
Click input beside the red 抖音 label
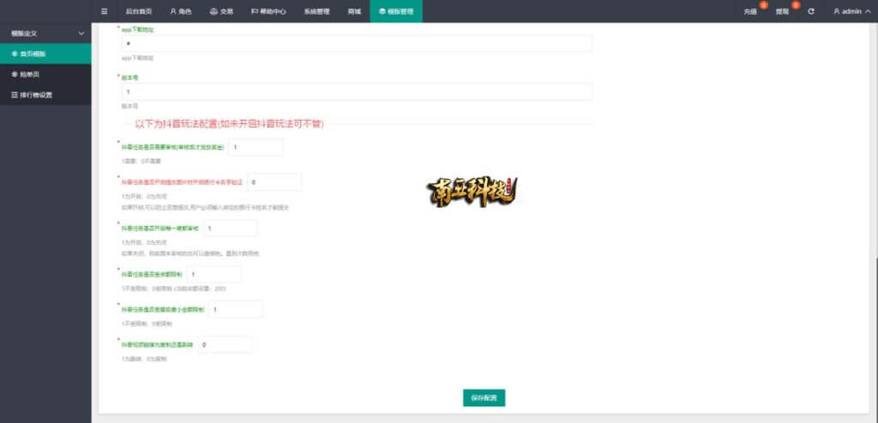pos(274,182)
